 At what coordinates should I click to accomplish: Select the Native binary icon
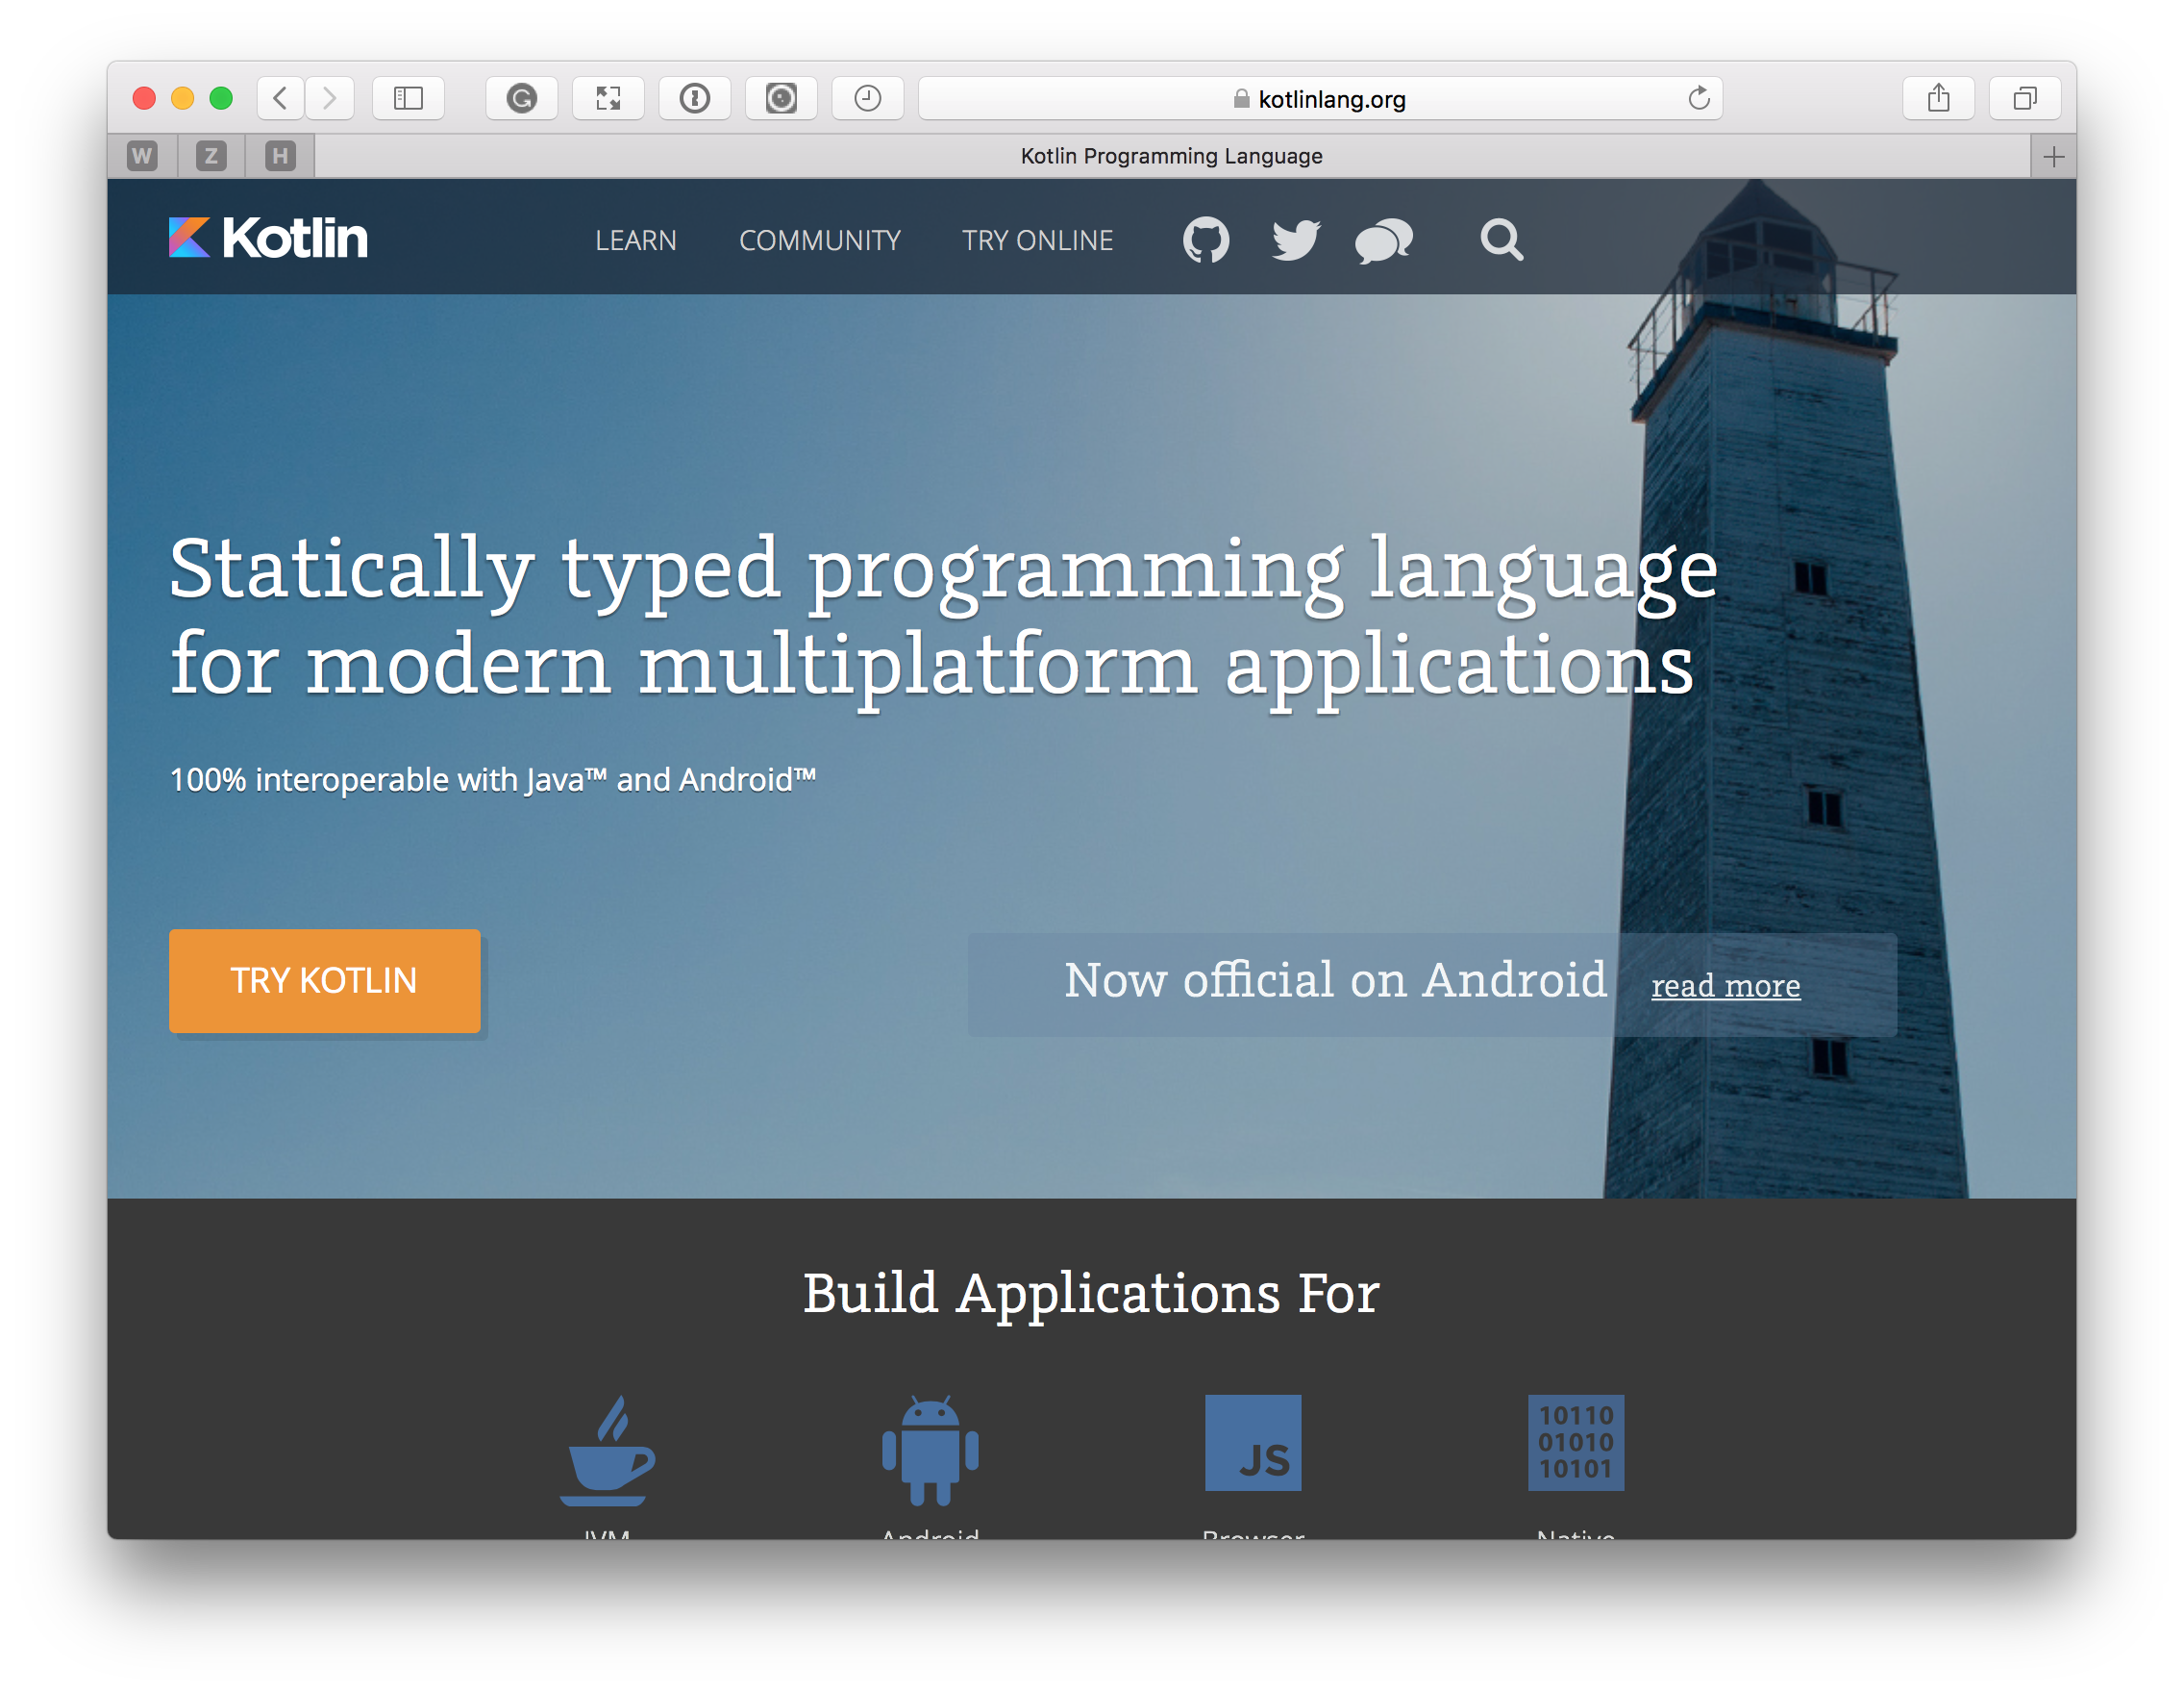point(1576,1442)
